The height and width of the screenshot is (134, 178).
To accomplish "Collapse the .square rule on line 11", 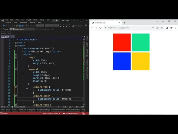I will pyautogui.click(x=16, y=69).
